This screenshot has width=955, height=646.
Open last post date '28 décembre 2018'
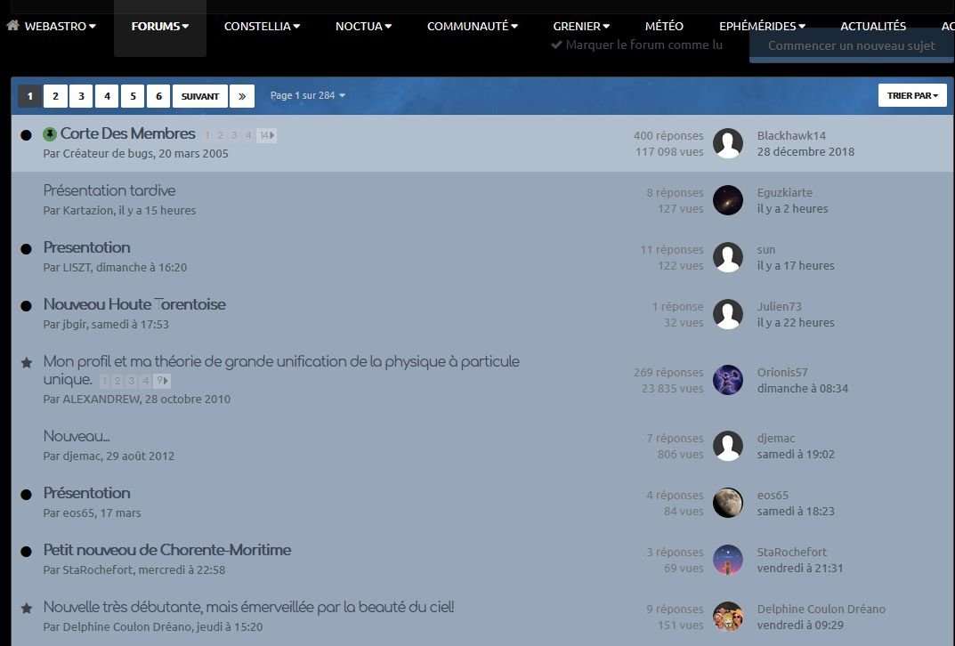(x=805, y=151)
